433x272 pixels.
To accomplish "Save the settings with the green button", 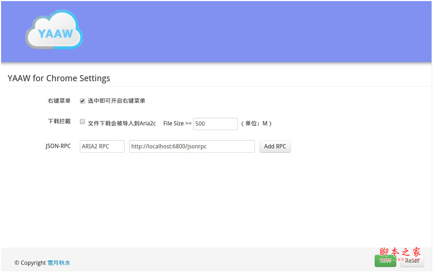I will 385,261.
